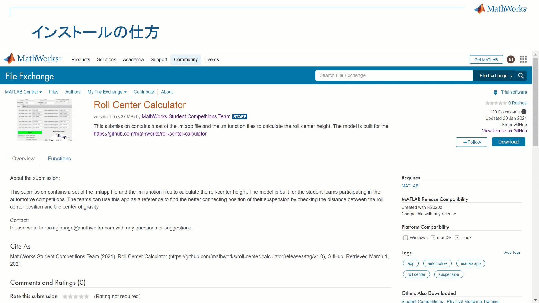Viewport: 539px width, 303px height.
Task: Expand the My File Exchange dropdown
Action: click(107, 92)
